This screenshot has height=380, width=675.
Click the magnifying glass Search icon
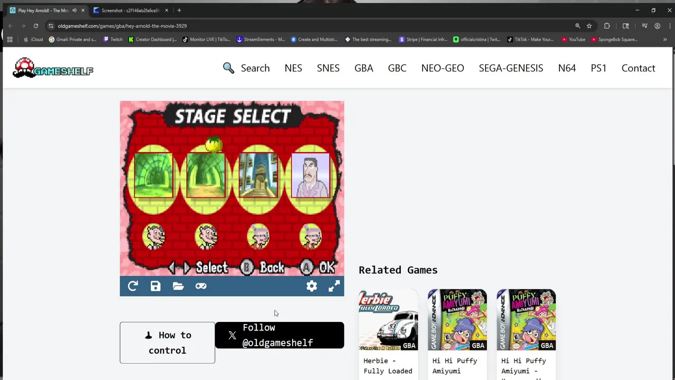point(228,68)
